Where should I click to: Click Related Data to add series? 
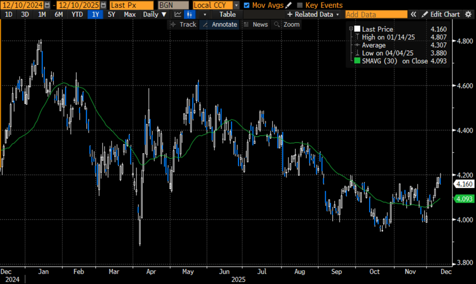tap(312, 15)
